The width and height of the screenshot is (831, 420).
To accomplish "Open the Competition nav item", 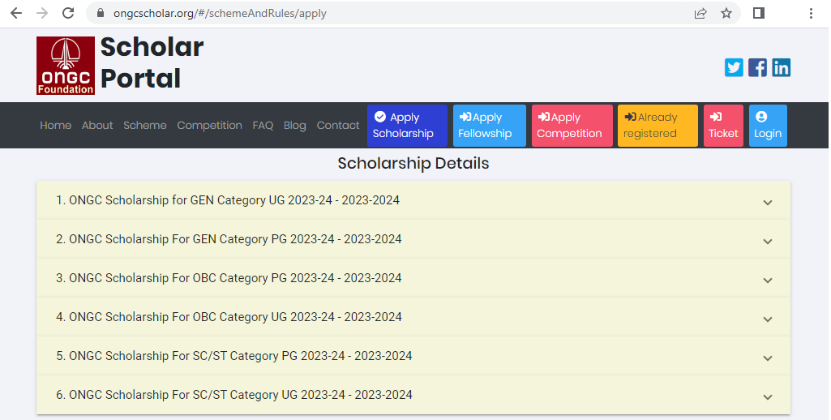I will click(x=209, y=125).
